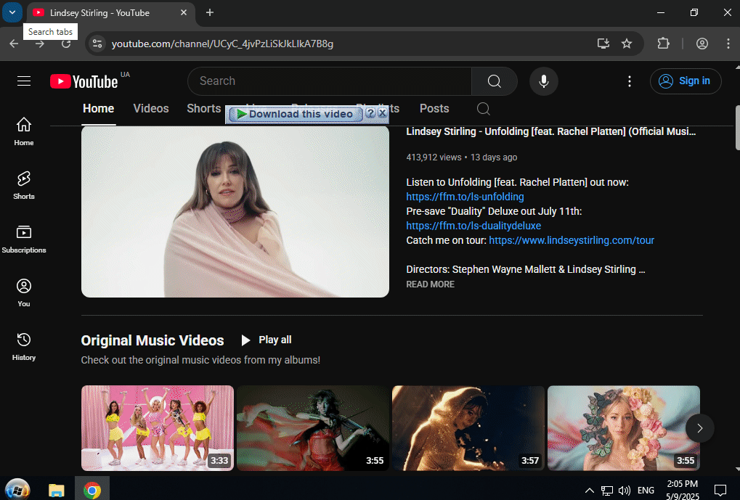Screen dimensions: 740x500
Task: Open the ffm.to/ls-unfolding link
Action: click(x=465, y=197)
